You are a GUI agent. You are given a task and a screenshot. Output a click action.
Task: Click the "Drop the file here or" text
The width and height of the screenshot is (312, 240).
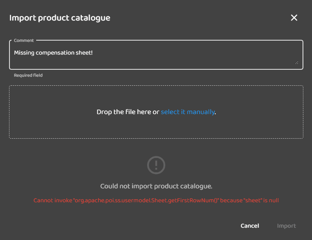pyautogui.click(x=127, y=112)
